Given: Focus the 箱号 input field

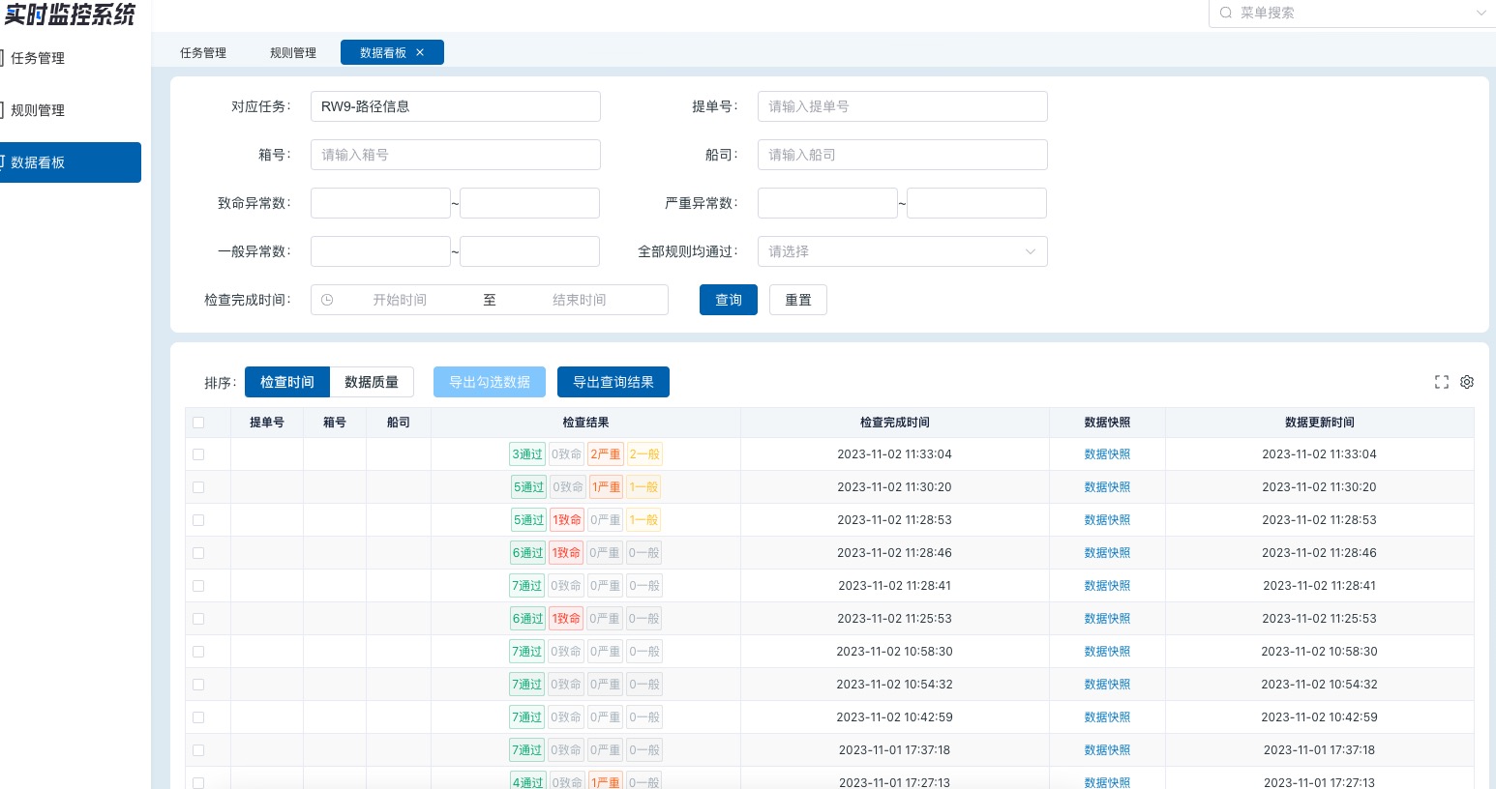Looking at the screenshot, I should tap(456, 155).
